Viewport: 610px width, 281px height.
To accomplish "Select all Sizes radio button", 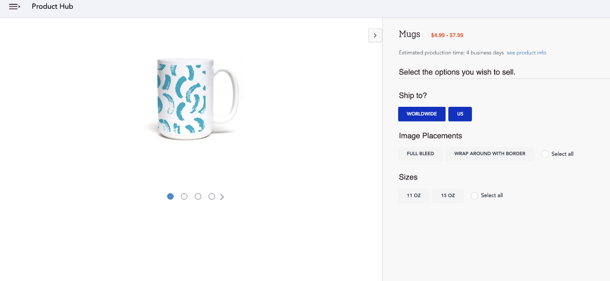I will point(474,195).
